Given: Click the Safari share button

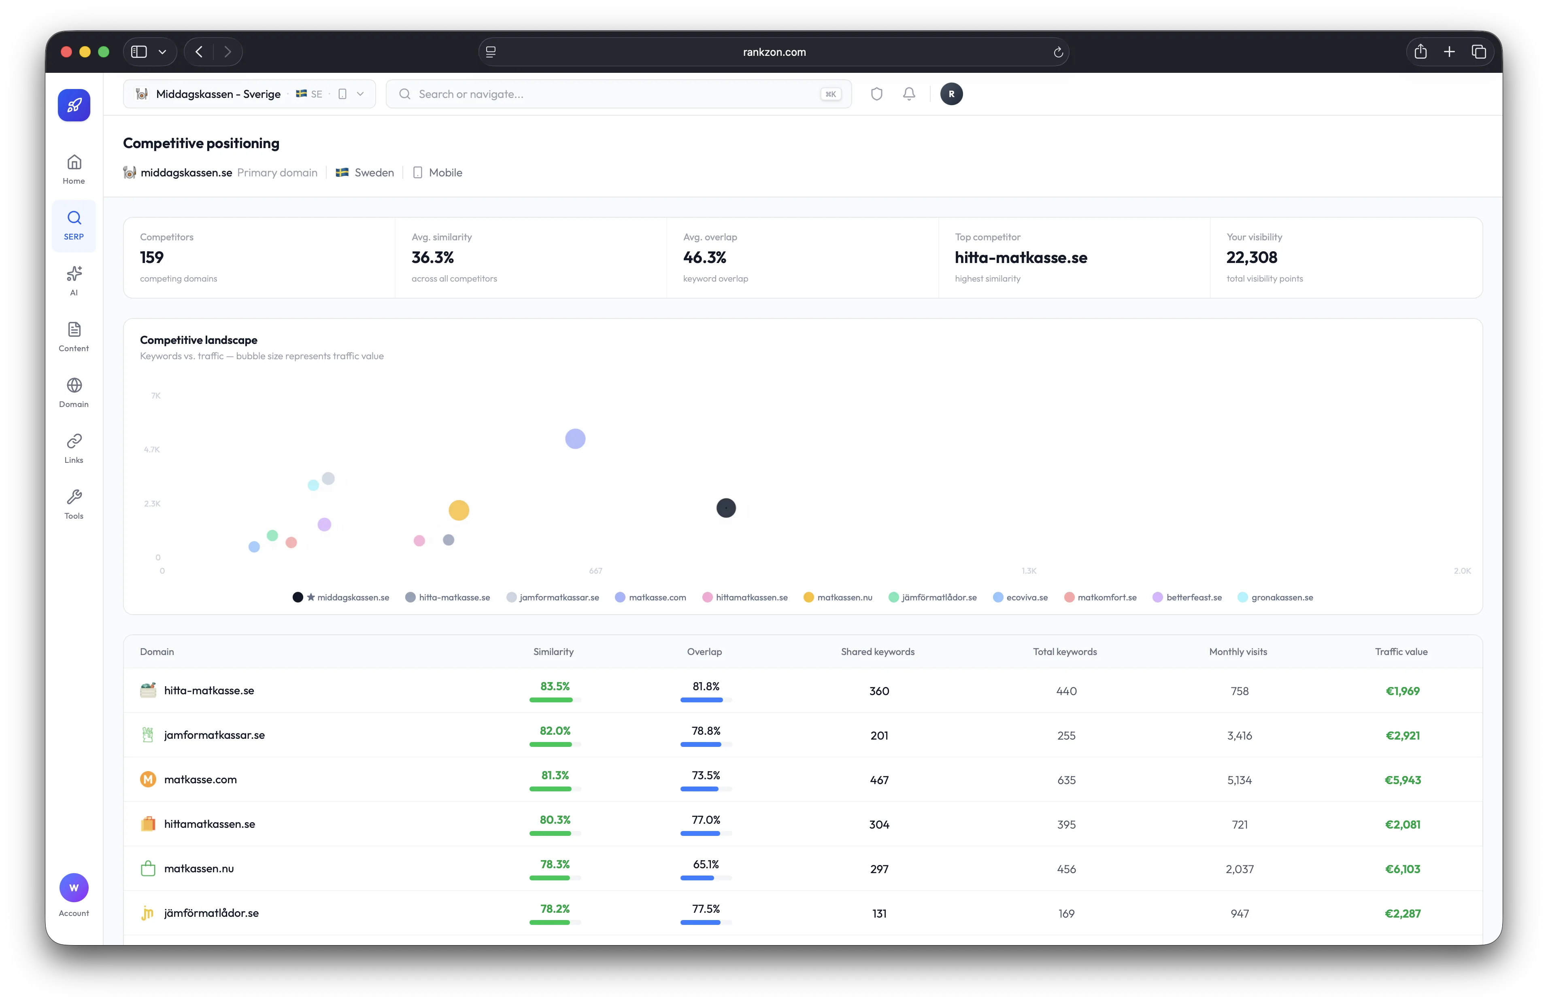Looking at the screenshot, I should click(x=1420, y=52).
